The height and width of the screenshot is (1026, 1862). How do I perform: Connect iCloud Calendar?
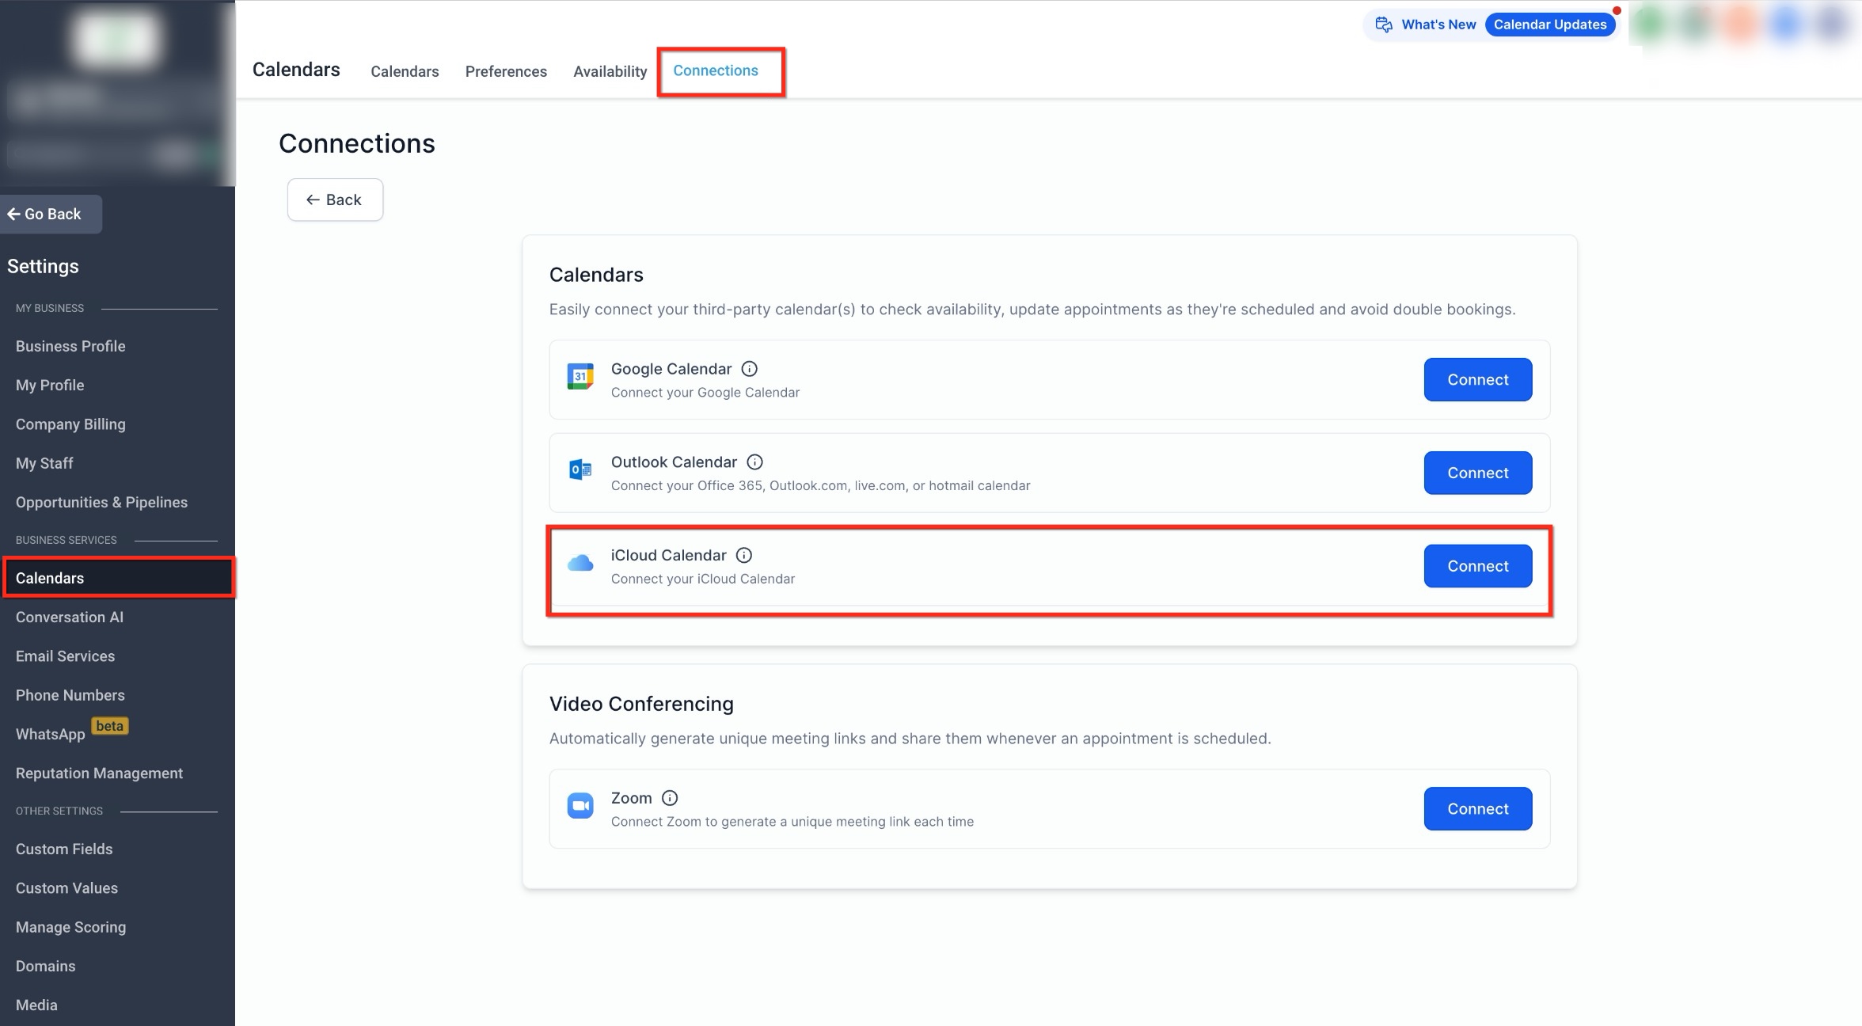[x=1477, y=566]
